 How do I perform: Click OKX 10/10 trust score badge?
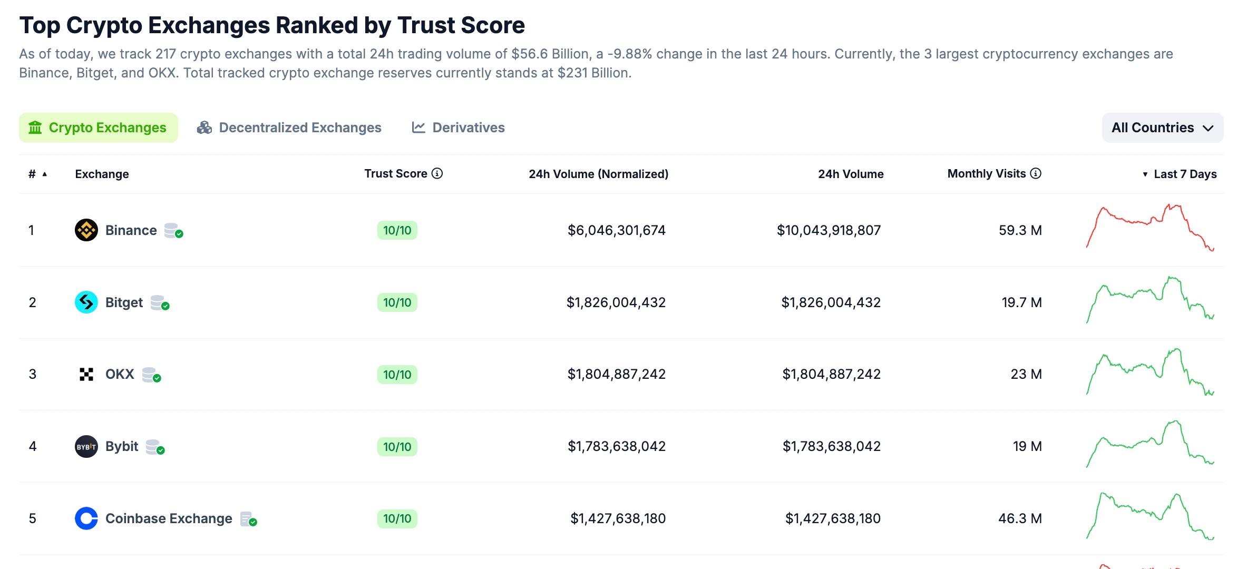(397, 375)
